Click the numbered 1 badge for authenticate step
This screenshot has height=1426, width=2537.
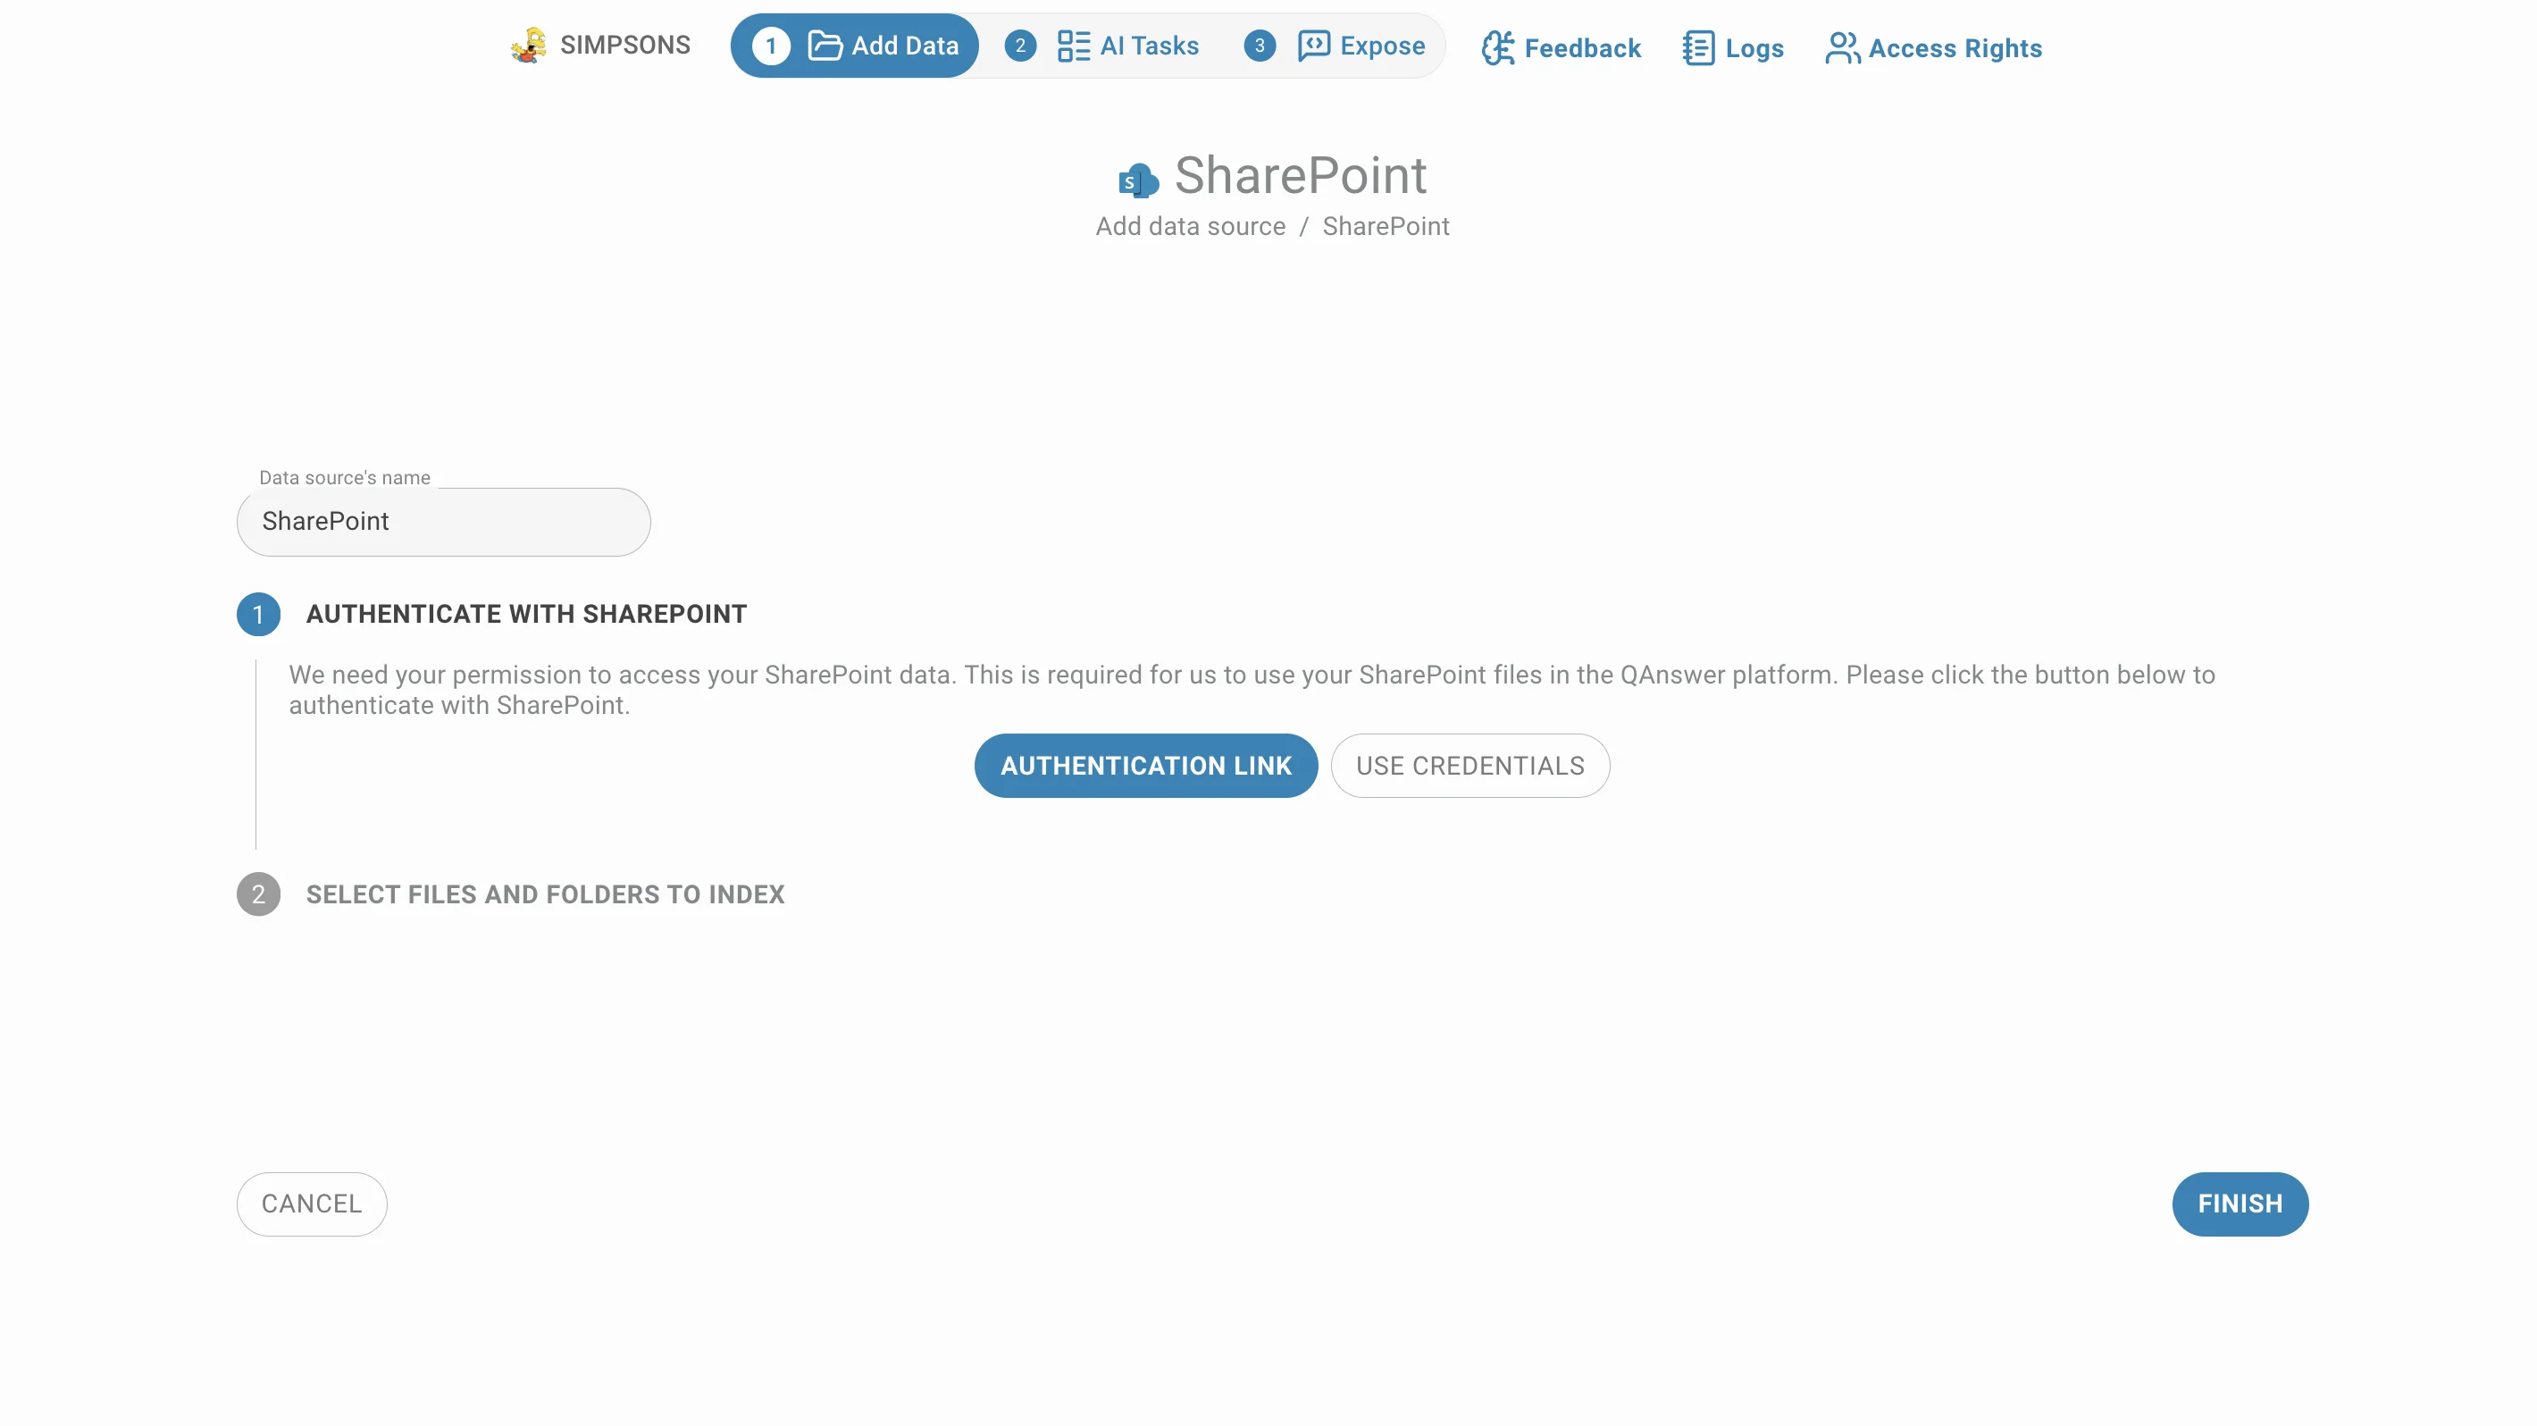(258, 615)
